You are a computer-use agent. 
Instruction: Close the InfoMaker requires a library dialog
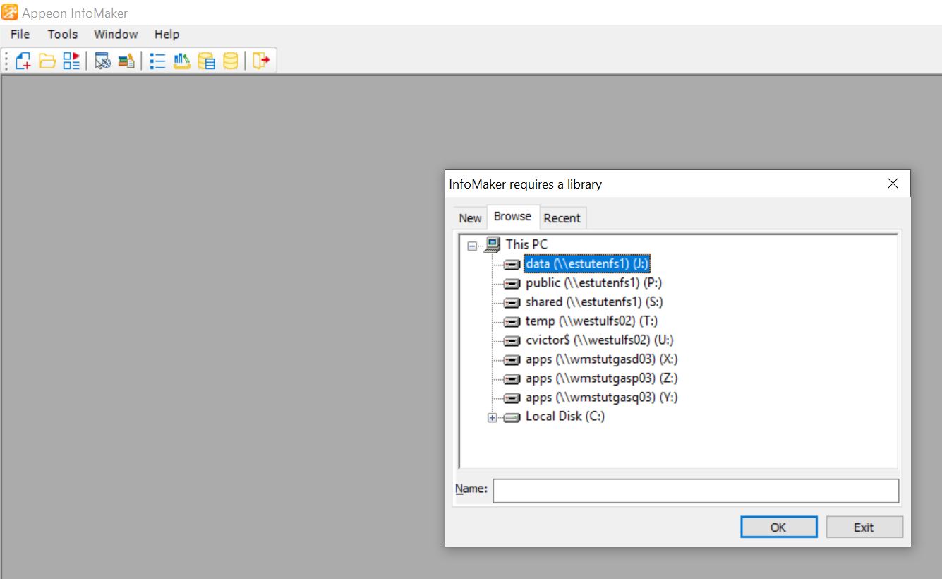[893, 184]
